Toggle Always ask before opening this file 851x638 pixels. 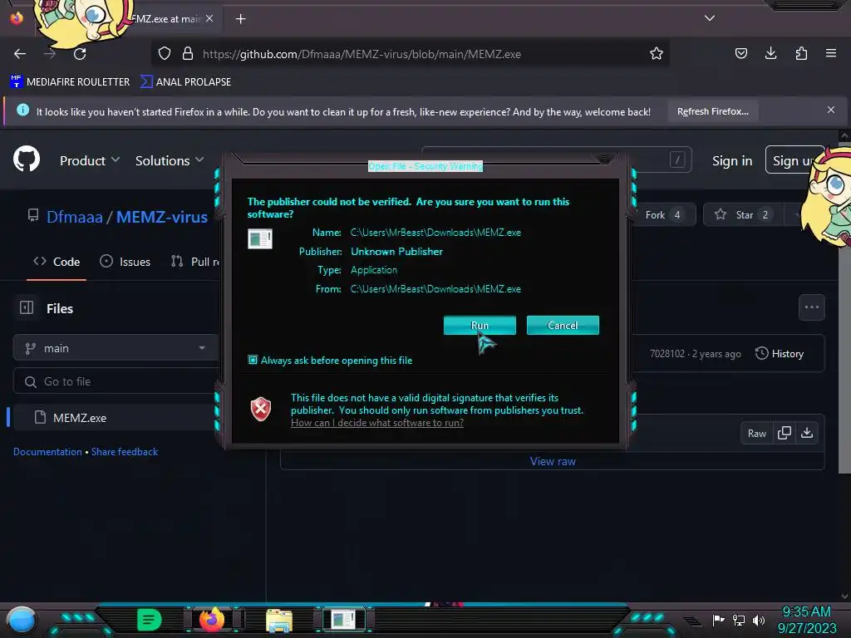pyautogui.click(x=253, y=360)
